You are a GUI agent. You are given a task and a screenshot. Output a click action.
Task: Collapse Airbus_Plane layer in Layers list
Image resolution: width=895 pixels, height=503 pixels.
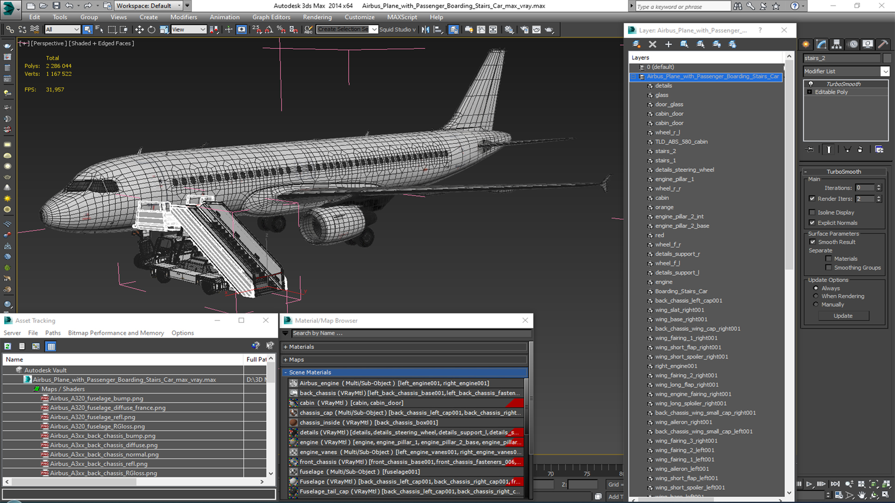tap(633, 76)
